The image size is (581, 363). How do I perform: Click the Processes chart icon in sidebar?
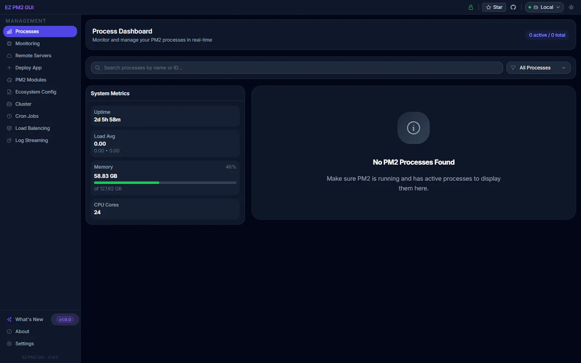pos(9,32)
